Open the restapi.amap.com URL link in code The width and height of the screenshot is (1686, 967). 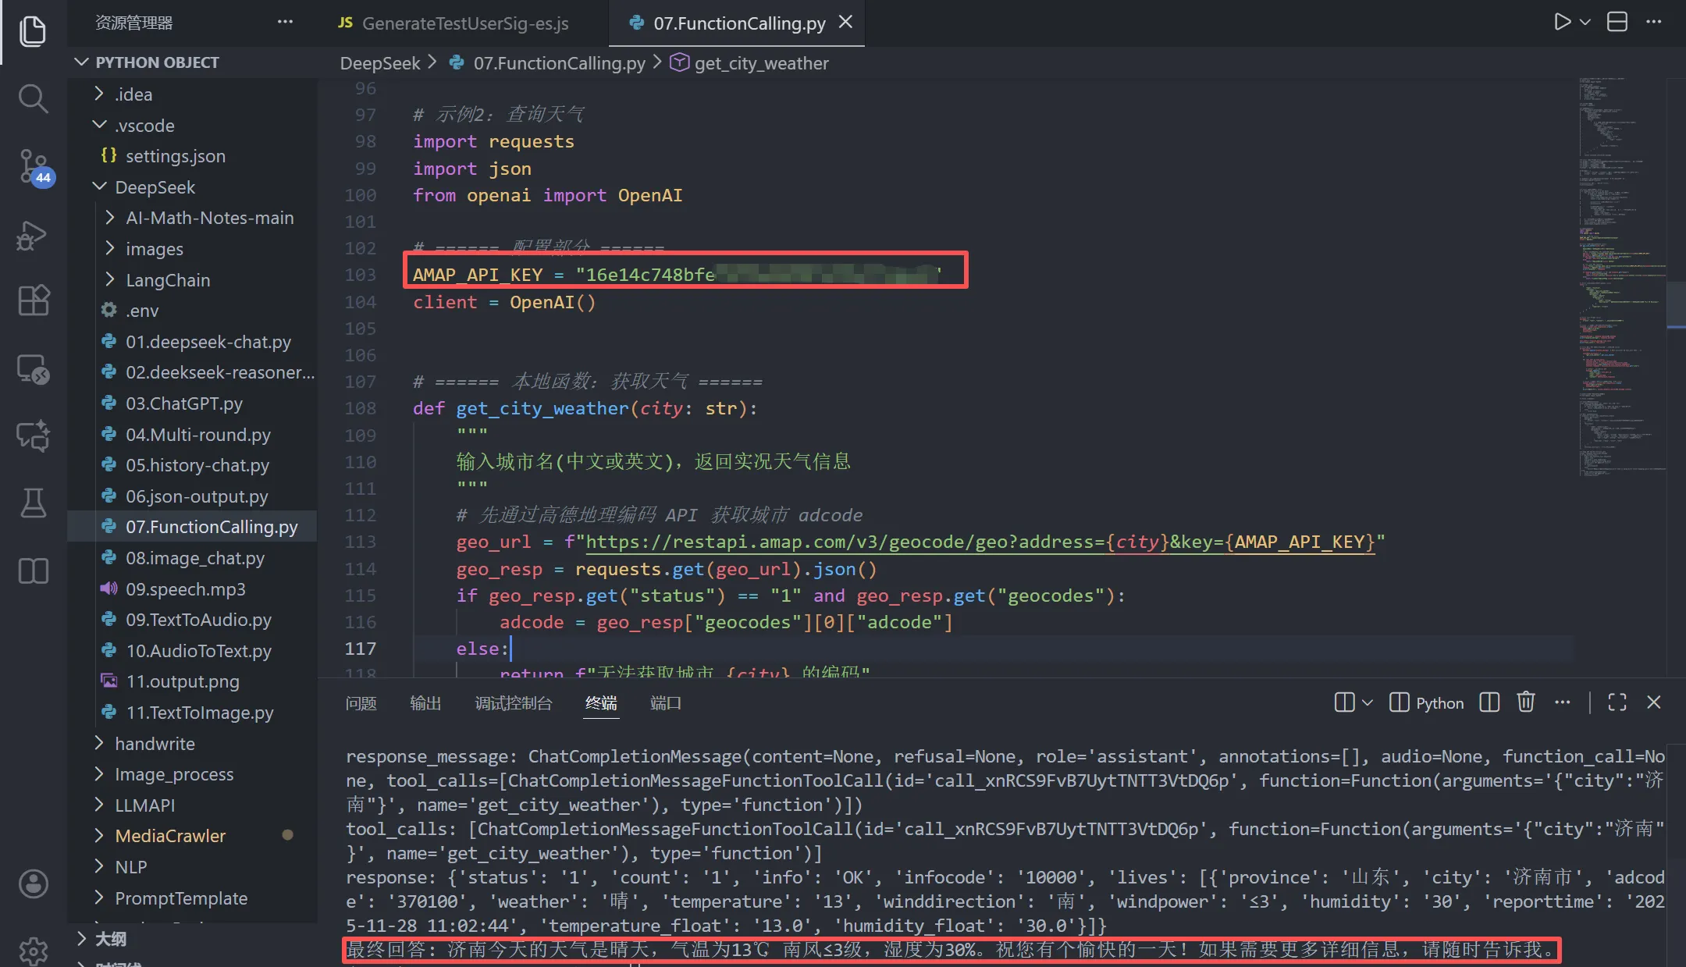tap(980, 542)
